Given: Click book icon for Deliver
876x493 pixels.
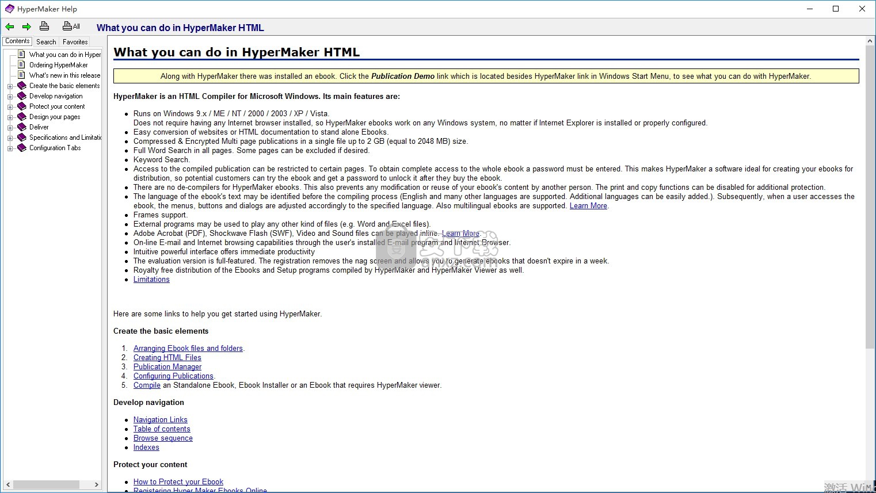Looking at the screenshot, I should 22,127.
